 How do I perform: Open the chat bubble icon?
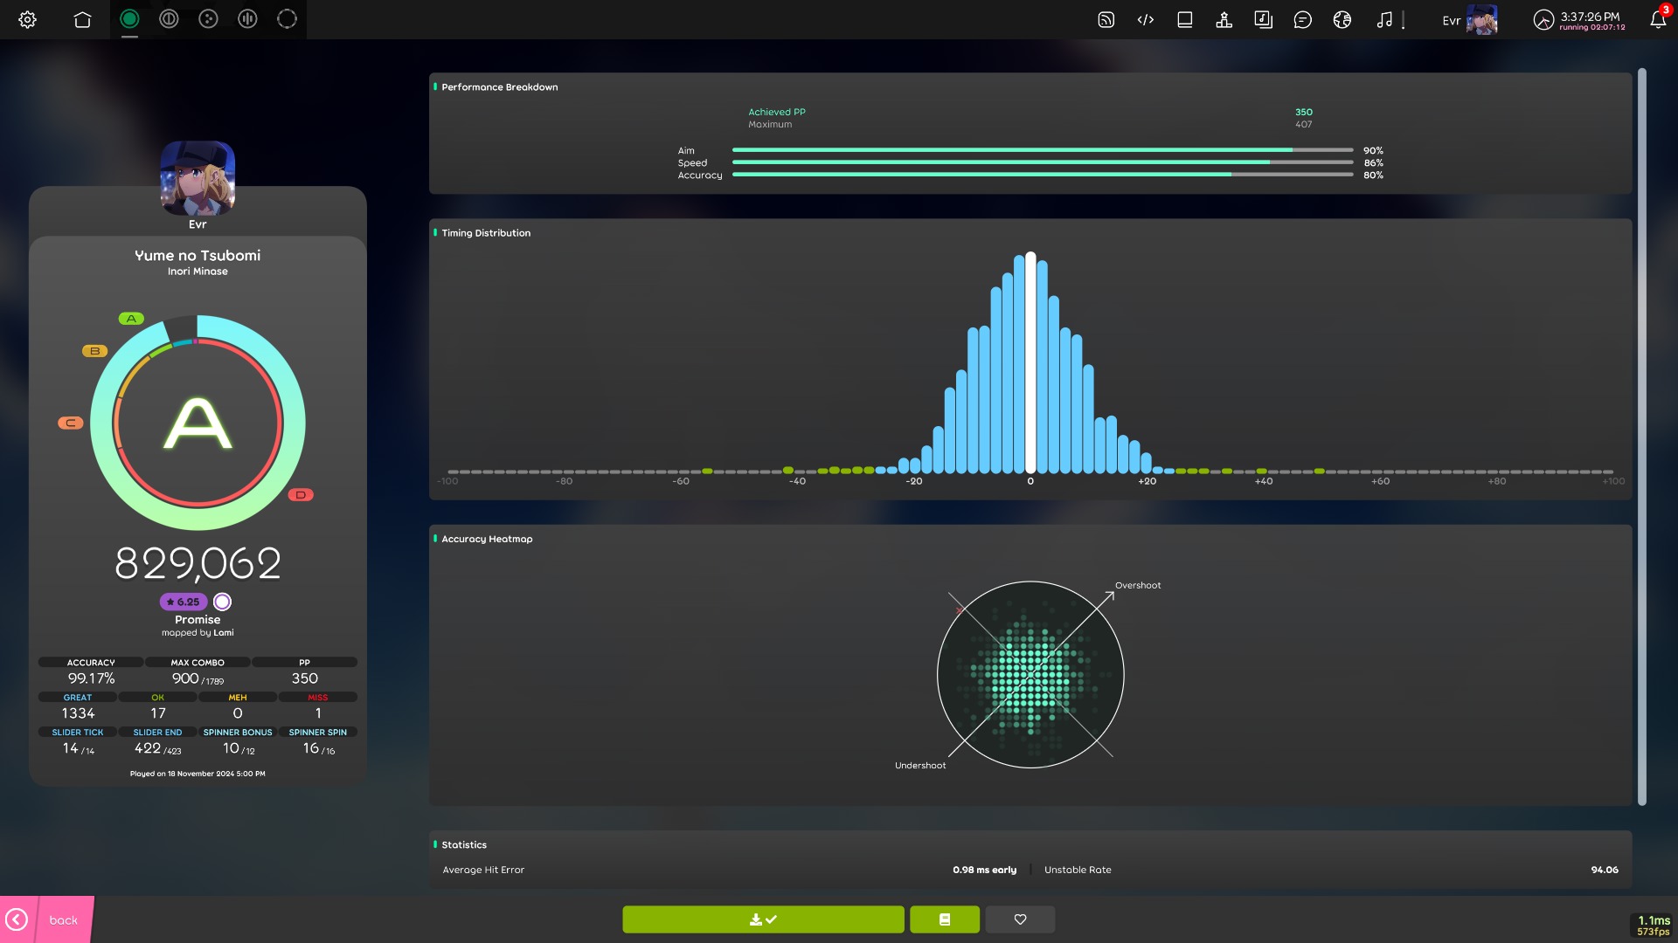(x=1302, y=19)
